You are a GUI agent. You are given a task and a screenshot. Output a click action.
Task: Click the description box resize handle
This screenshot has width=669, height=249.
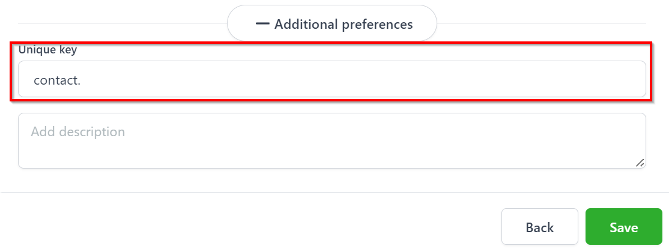(640, 162)
